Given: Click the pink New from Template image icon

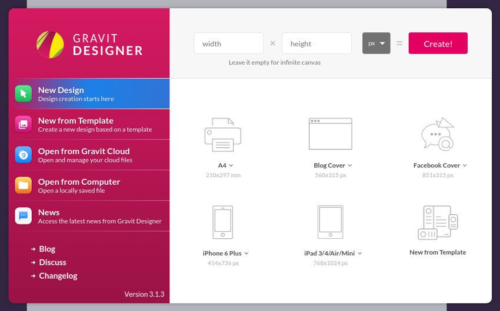Looking at the screenshot, I should 24,124.
